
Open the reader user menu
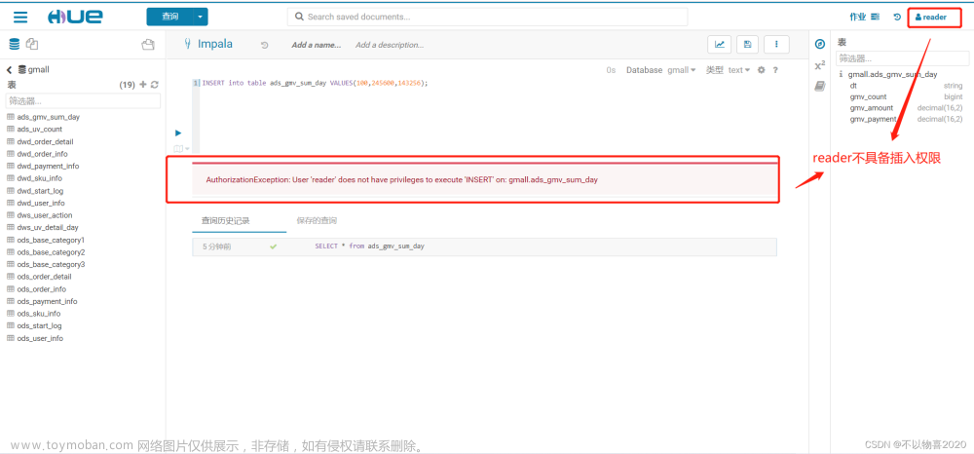click(x=930, y=17)
